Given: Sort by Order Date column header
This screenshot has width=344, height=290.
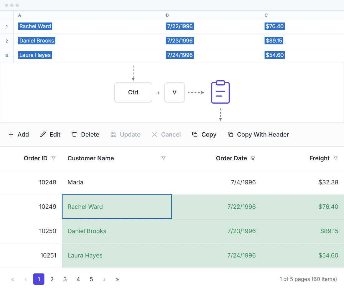Looking at the screenshot, I should pyautogui.click(x=231, y=158).
